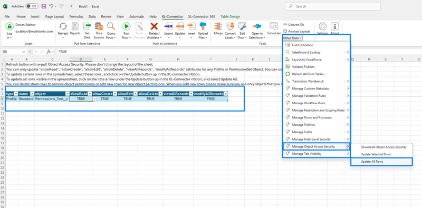Expand the Other Tools dropdown

coord(292,38)
